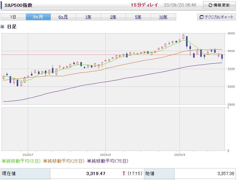
Task: Click the 2020/9 axis date label
Action: pos(180,155)
